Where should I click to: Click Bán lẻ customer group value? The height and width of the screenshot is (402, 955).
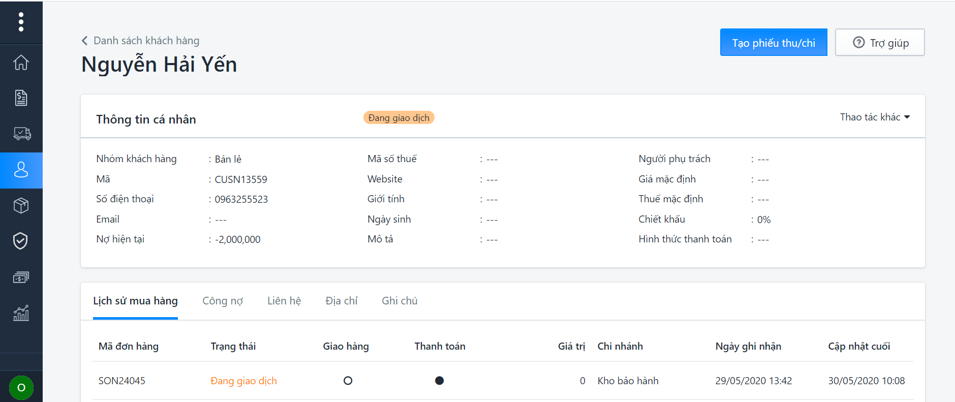coord(228,159)
